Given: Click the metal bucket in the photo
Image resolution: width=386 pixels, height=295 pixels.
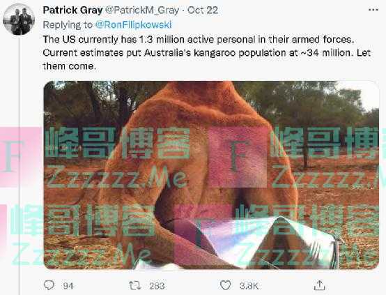Looking at the screenshot, I should pos(268,243).
